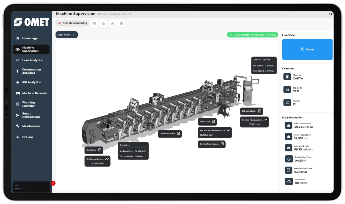The width and height of the screenshot is (345, 204).
Task: Click the logout icon at top right
Action: click(x=330, y=14)
